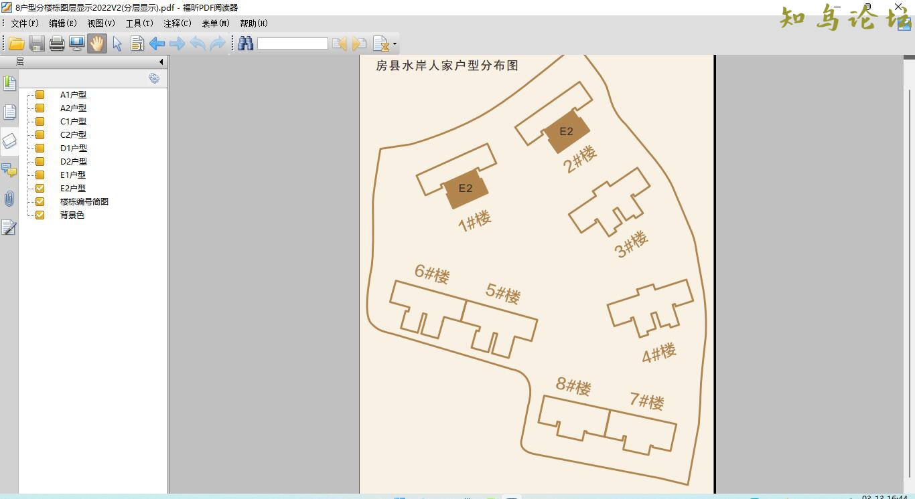This screenshot has height=499, width=915.
Task: Click the Redo curved arrow icon
Action: pos(218,44)
